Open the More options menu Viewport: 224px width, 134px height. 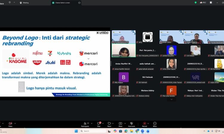pyautogui.click(x=155, y=124)
